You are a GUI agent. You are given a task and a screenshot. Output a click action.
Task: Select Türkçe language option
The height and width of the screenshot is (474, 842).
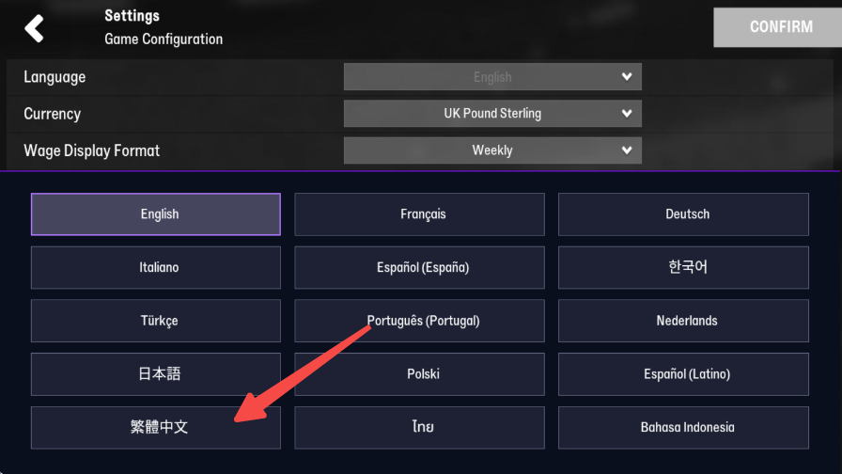point(156,321)
